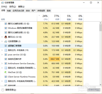
Task: Click the 系统和压缩内存 process icon
Action: pos(6,59)
